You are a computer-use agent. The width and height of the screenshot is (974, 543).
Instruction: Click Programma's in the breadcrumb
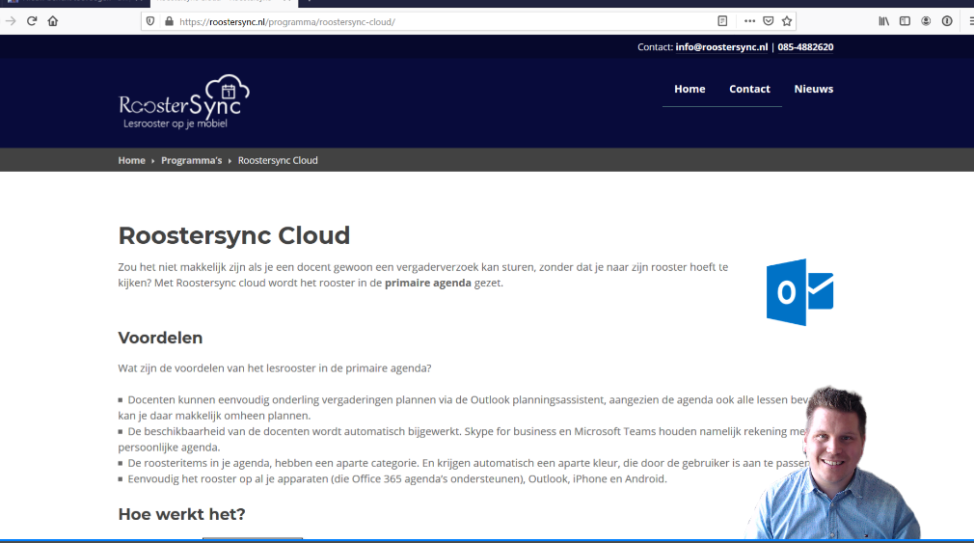191,160
